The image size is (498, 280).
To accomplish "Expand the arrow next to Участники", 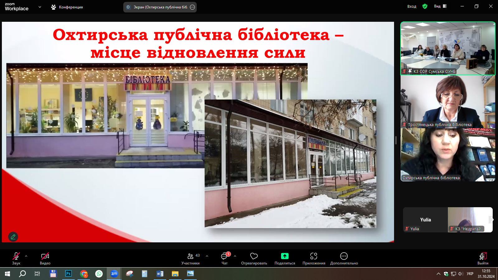I will pos(207,256).
